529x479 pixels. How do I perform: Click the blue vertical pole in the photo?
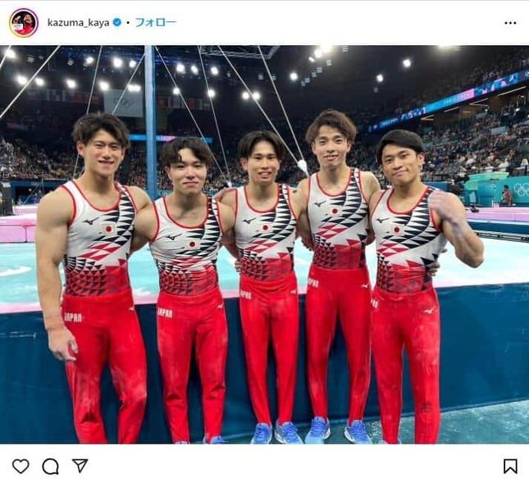point(150,121)
